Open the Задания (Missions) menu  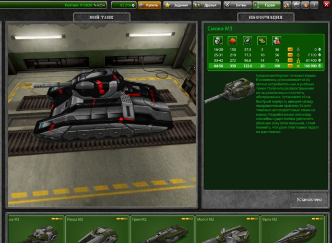(176, 5)
